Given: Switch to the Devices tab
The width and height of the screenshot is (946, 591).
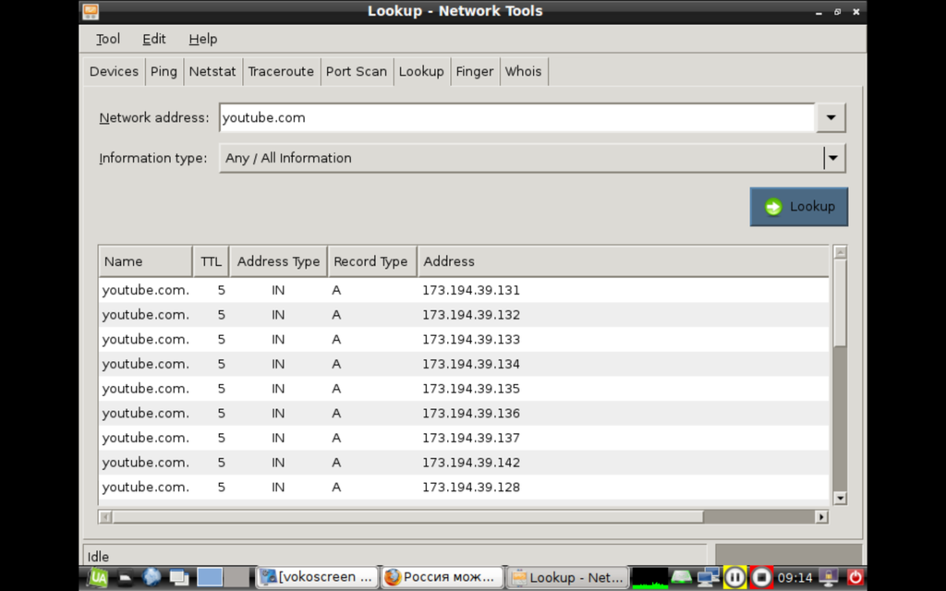Looking at the screenshot, I should 114,72.
